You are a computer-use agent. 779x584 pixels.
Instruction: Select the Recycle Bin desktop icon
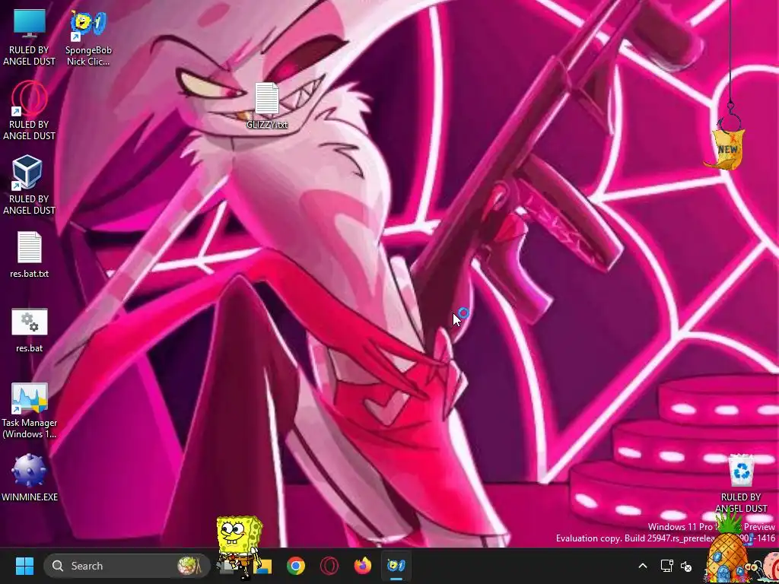pyautogui.click(x=741, y=471)
